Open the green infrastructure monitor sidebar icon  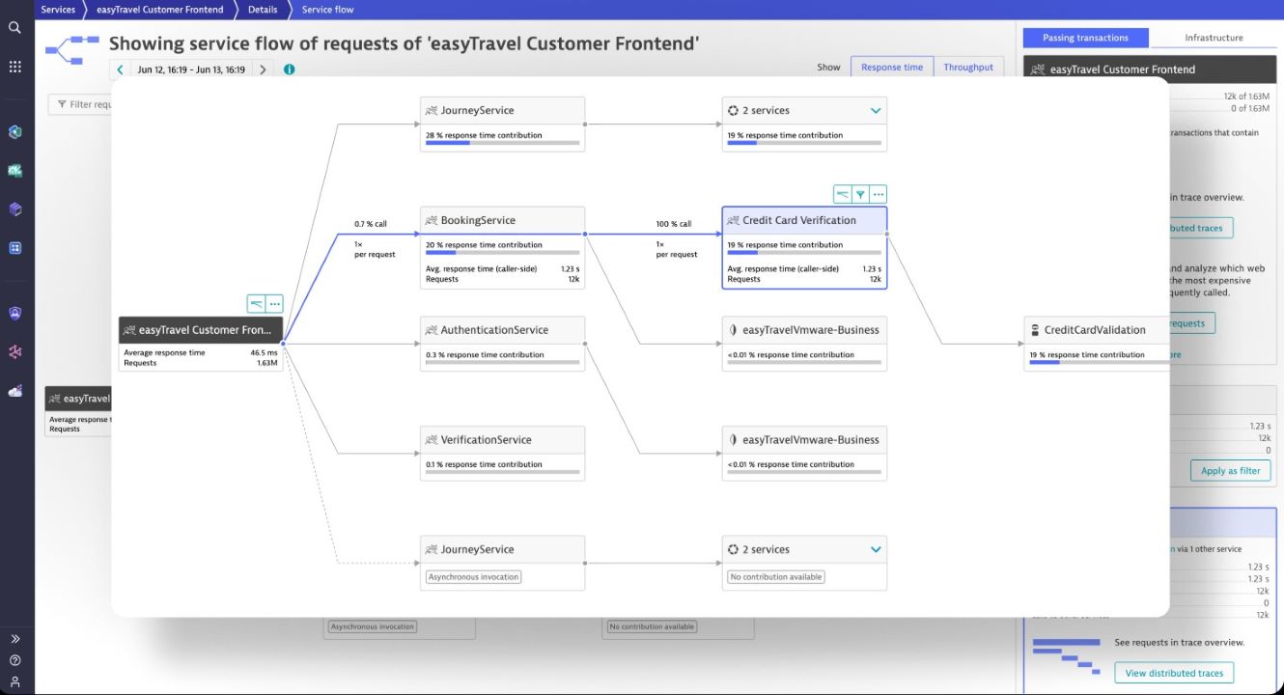pos(14,171)
